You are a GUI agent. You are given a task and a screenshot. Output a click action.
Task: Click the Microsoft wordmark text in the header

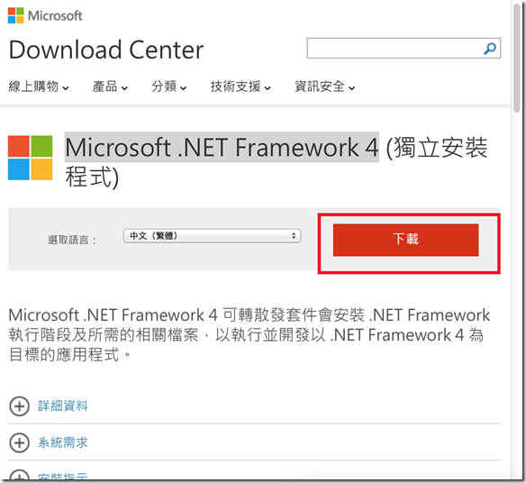tap(55, 16)
